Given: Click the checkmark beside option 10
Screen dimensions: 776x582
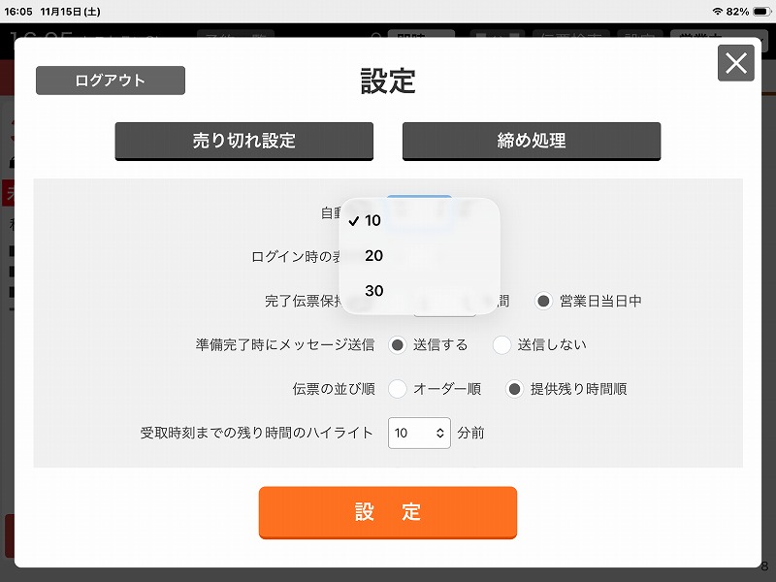Looking at the screenshot, I should pos(353,221).
